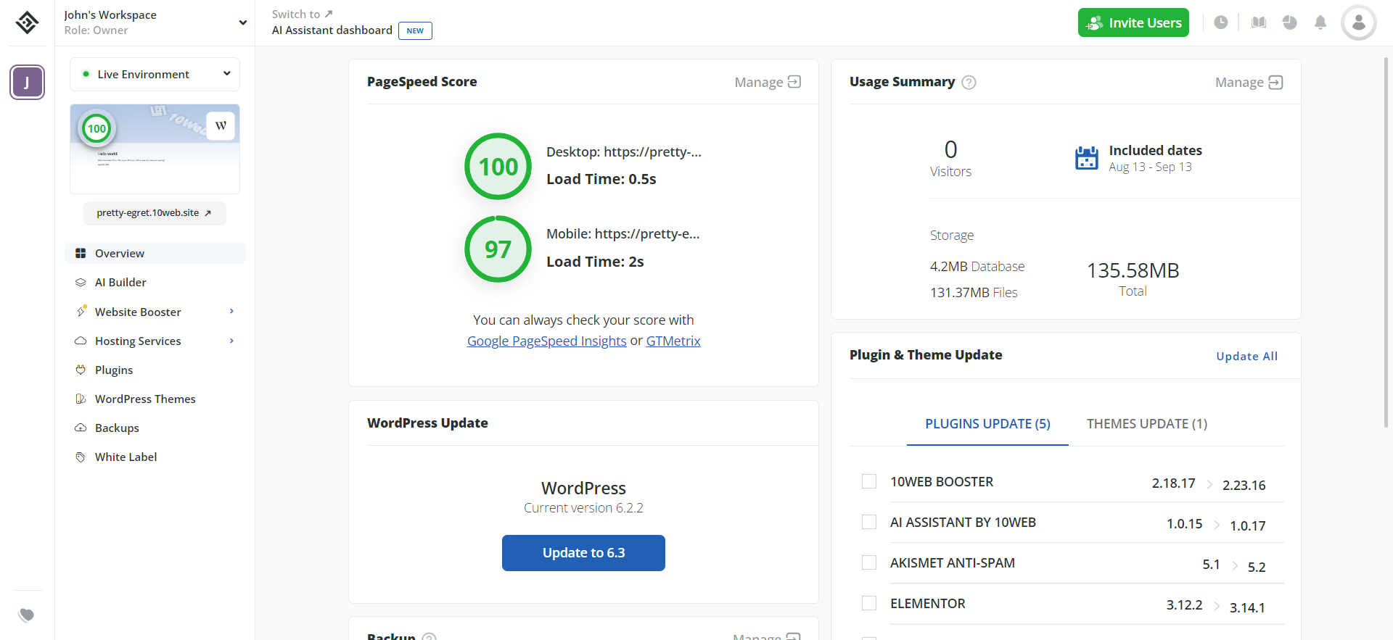Click the 10Web logo icon
This screenshot has height=640, width=1393.
[x=27, y=22]
